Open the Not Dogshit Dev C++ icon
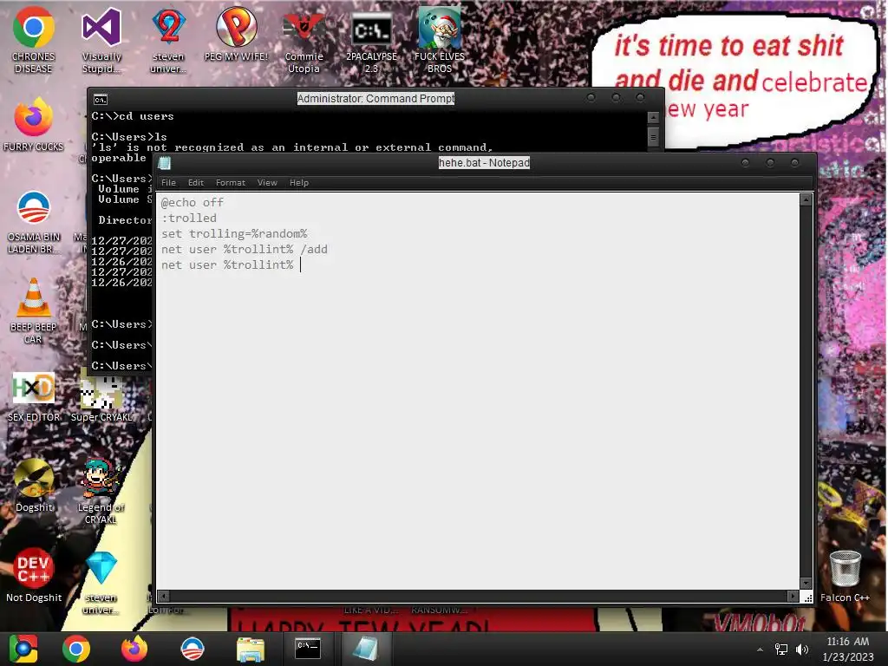Image resolution: width=888 pixels, height=666 pixels. 34,576
